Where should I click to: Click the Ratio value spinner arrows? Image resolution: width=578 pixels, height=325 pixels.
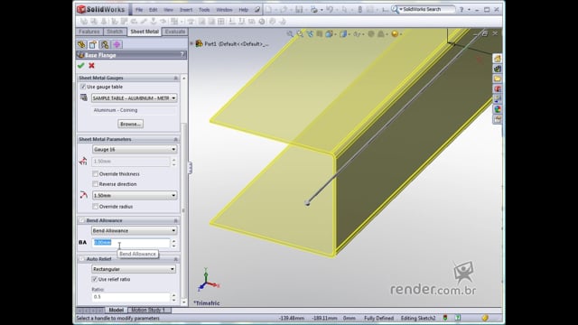(x=173, y=297)
